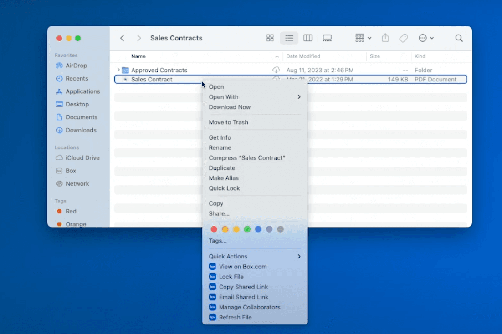The image size is (502, 334).
Task: Click the Share toolbar icon
Action: (385, 38)
